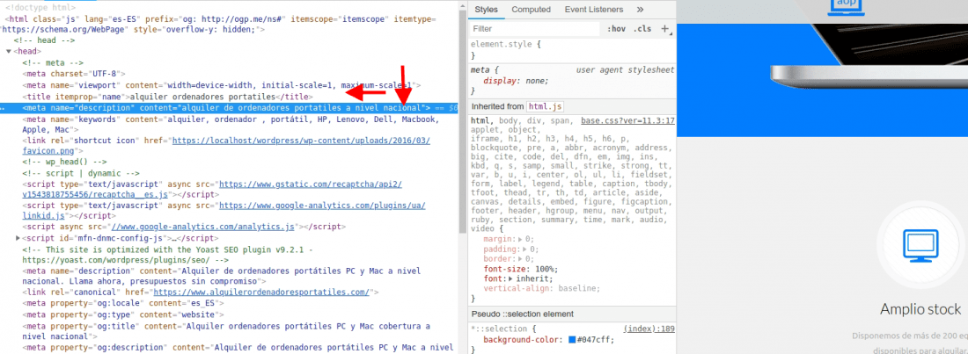Toggle the .cls element classes panel
This screenshot has width=968, height=354.
pos(642,29)
